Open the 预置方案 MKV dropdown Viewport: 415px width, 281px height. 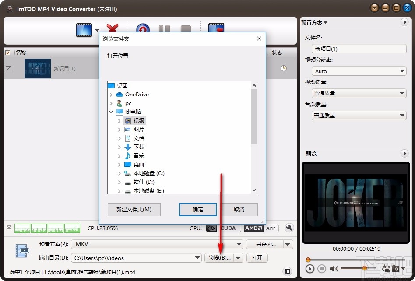click(x=239, y=244)
